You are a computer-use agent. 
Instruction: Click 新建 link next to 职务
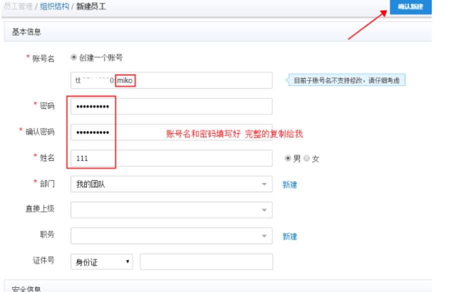click(x=290, y=236)
